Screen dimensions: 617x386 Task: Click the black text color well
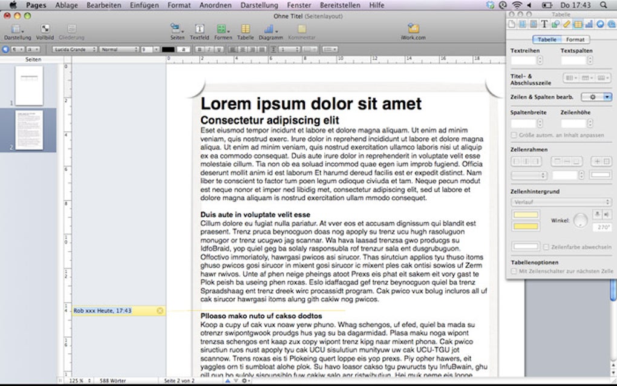pyautogui.click(x=168, y=50)
